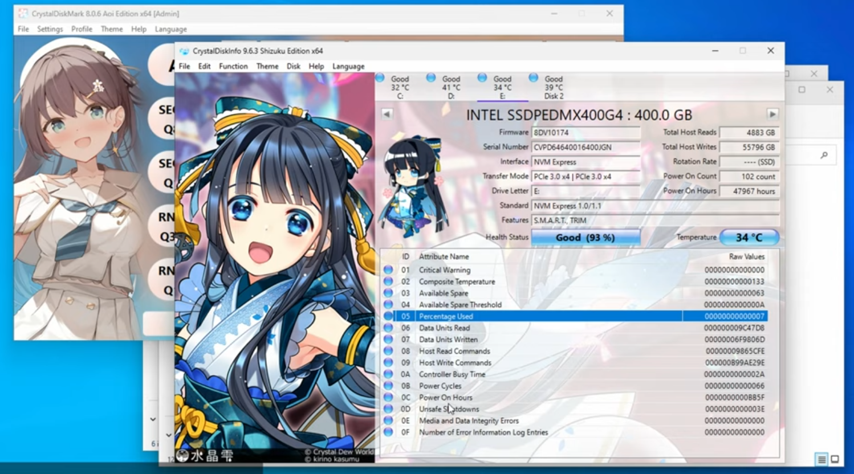Click status orb for Data Units Read row

[388, 328]
